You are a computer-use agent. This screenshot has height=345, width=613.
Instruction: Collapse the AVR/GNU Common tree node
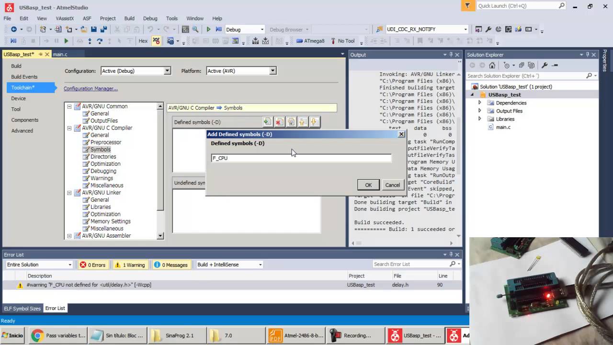(x=69, y=106)
